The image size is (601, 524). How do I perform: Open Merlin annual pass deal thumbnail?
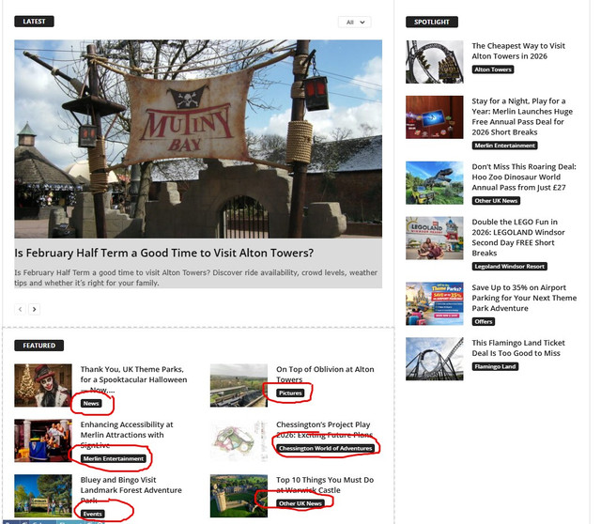(435, 116)
